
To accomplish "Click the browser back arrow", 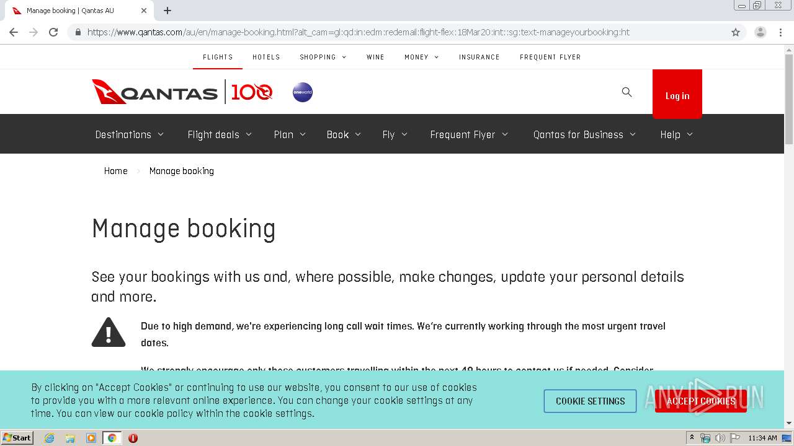I will [x=14, y=32].
